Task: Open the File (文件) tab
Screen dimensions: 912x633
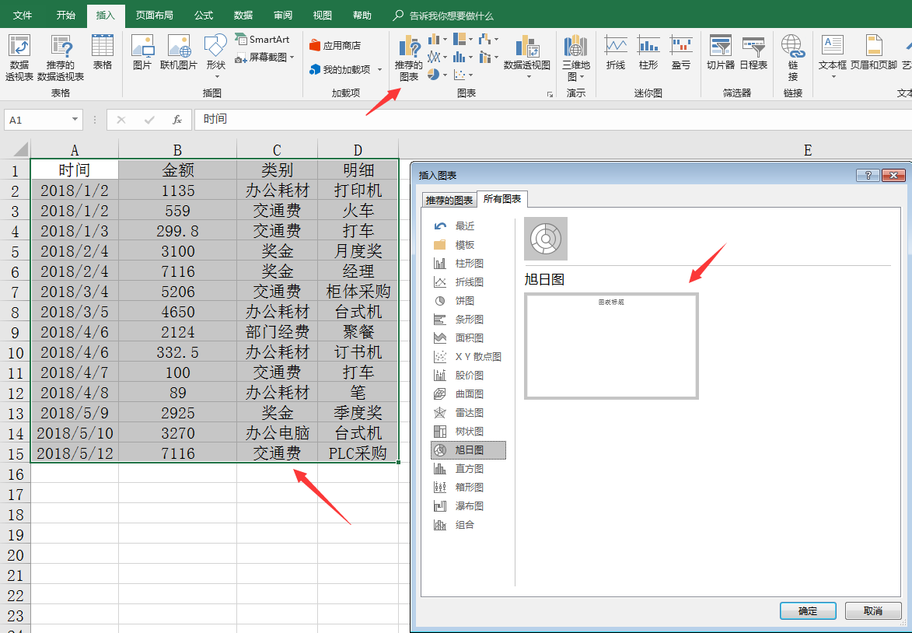Action: pyautogui.click(x=22, y=15)
